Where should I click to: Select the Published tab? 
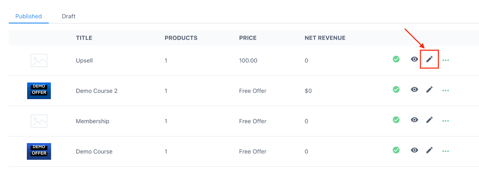[x=28, y=16]
